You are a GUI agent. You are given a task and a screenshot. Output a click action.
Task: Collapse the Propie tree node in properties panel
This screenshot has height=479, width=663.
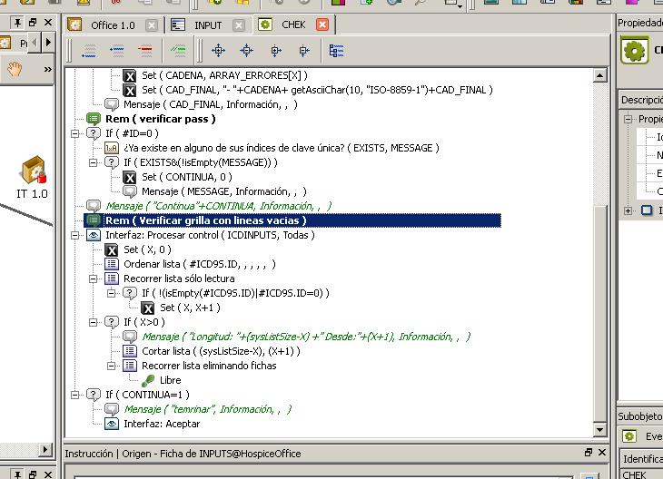pos(628,119)
